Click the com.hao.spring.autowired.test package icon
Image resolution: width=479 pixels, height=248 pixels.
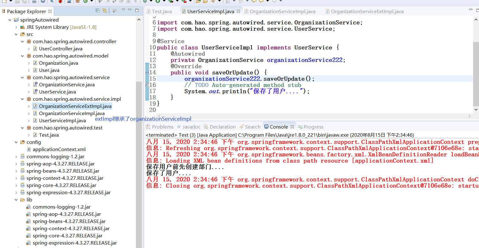pyautogui.click(x=29, y=128)
